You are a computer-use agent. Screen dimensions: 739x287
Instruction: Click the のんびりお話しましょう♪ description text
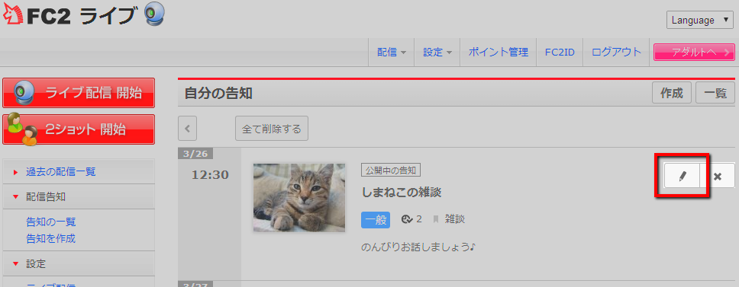[x=418, y=247]
